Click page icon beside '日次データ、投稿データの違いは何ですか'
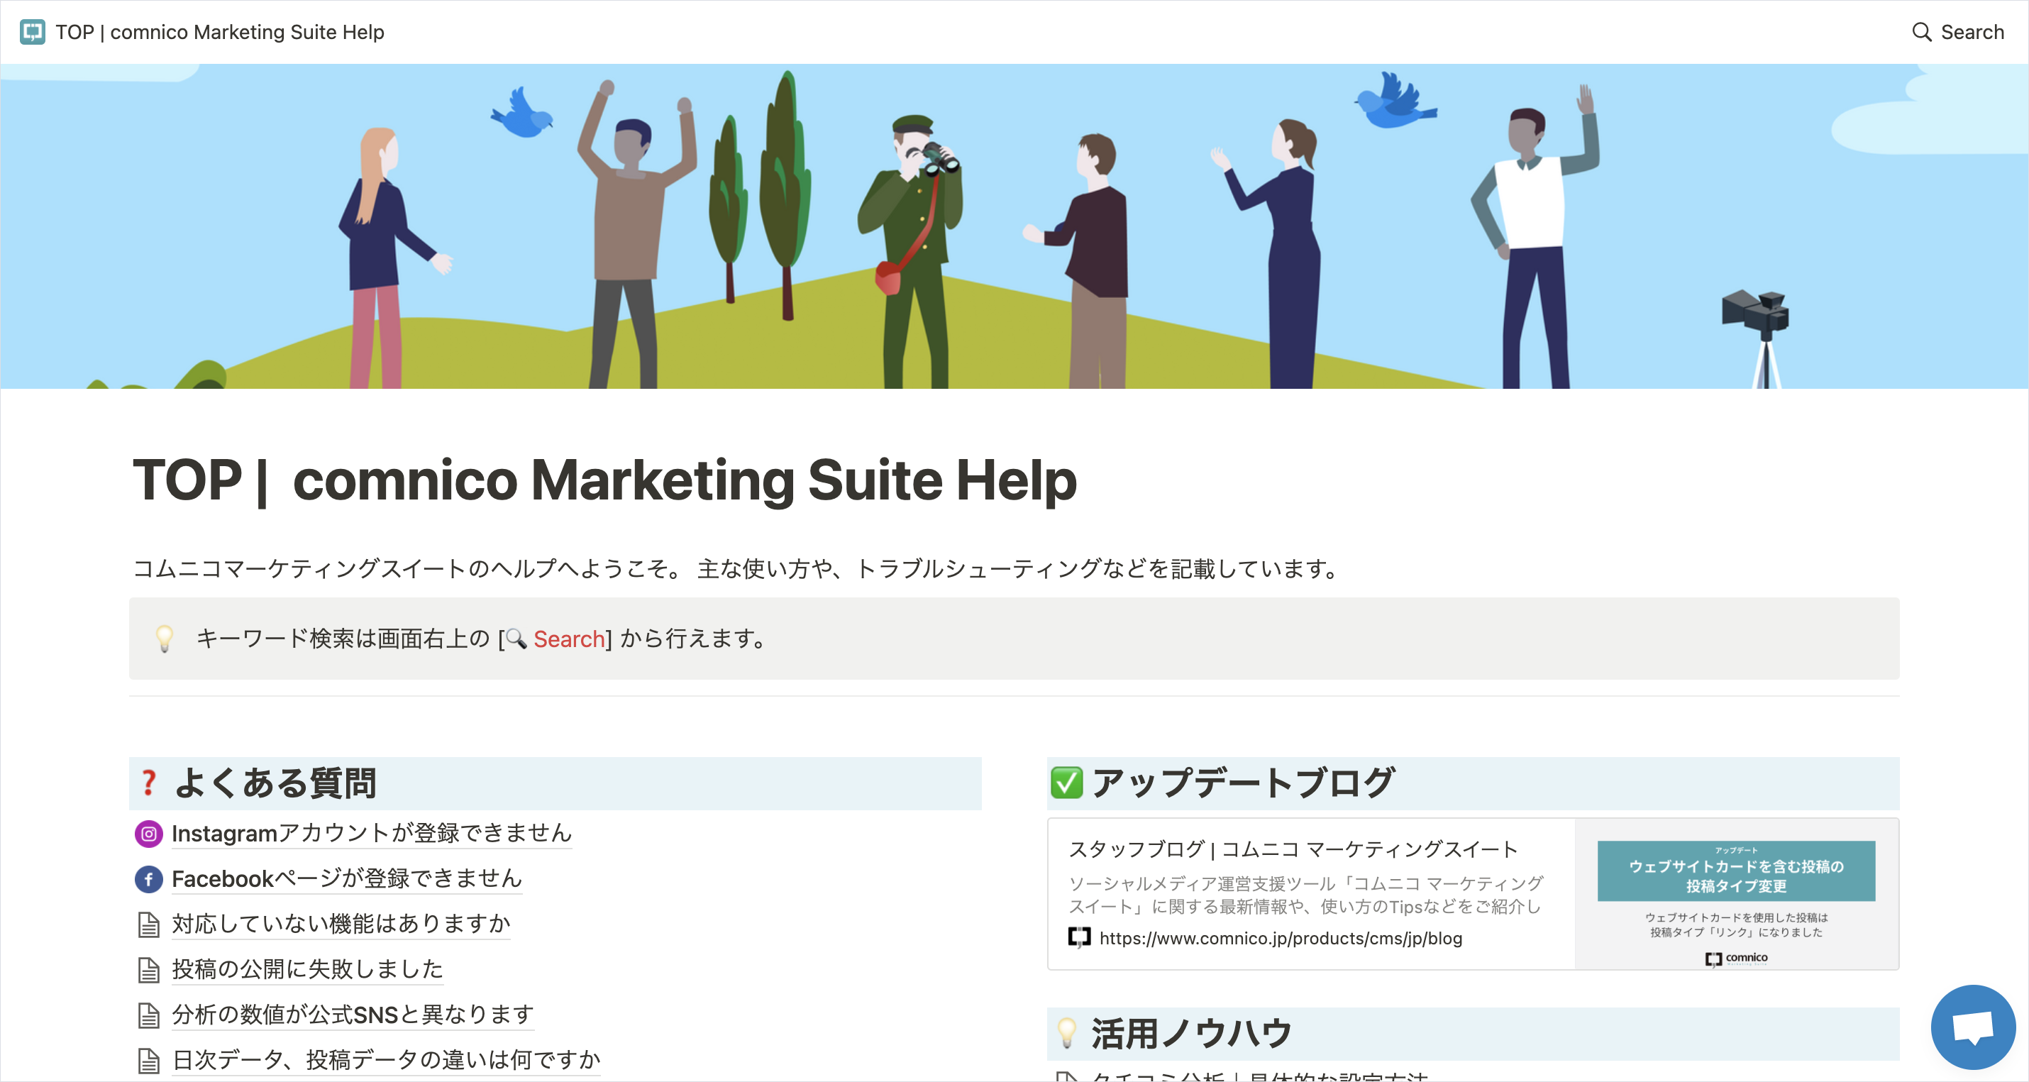The image size is (2029, 1082). pyautogui.click(x=149, y=1060)
